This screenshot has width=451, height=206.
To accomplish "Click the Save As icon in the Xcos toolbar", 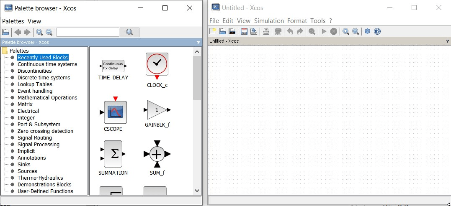I will pos(254,31).
